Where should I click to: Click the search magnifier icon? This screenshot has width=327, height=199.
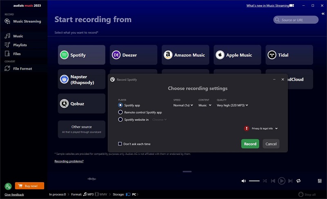coord(277,20)
